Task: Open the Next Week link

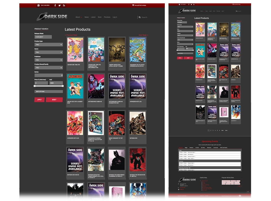Action: (x=143, y=35)
